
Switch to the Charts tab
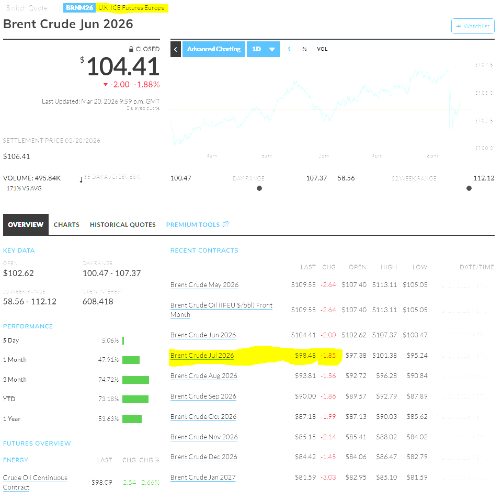point(66,225)
